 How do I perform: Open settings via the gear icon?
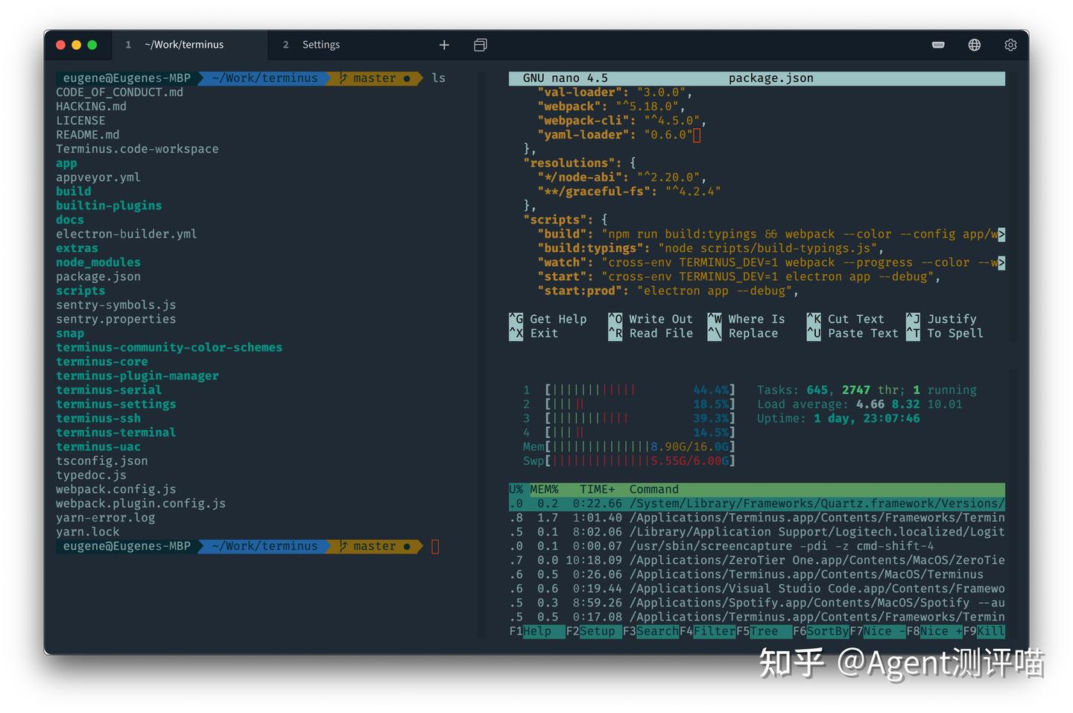point(1010,45)
